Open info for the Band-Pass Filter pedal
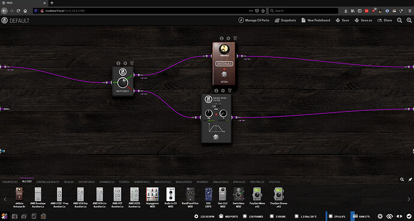The height and width of the screenshot is (221, 414). coord(216,91)
